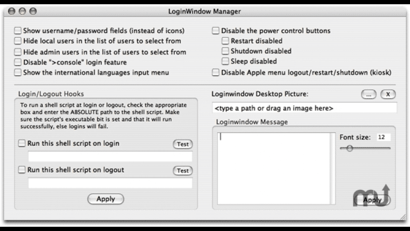Viewport: 410px width, 231px height.
Task: Zoom the LoginWindow Manager window
Action: point(33,11)
